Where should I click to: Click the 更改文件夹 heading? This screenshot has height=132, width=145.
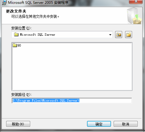click(16, 11)
